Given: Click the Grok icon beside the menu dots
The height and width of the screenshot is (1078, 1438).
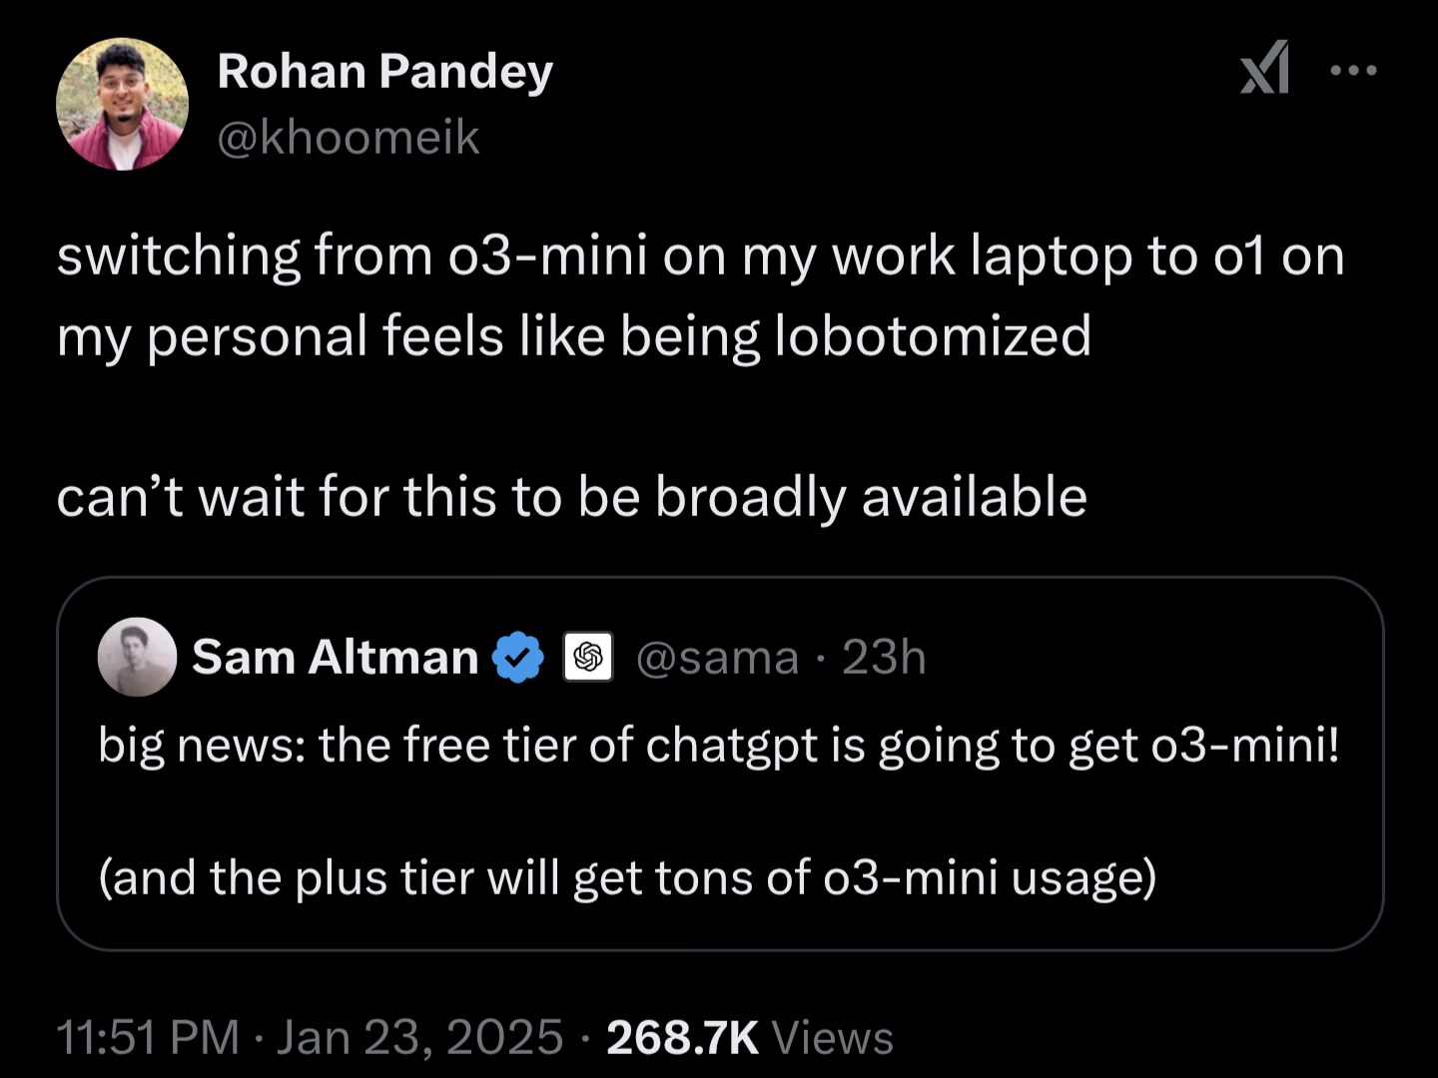Looking at the screenshot, I should click(x=1264, y=68).
